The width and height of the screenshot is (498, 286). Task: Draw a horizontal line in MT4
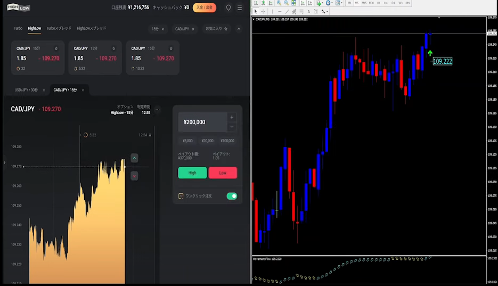point(280,11)
